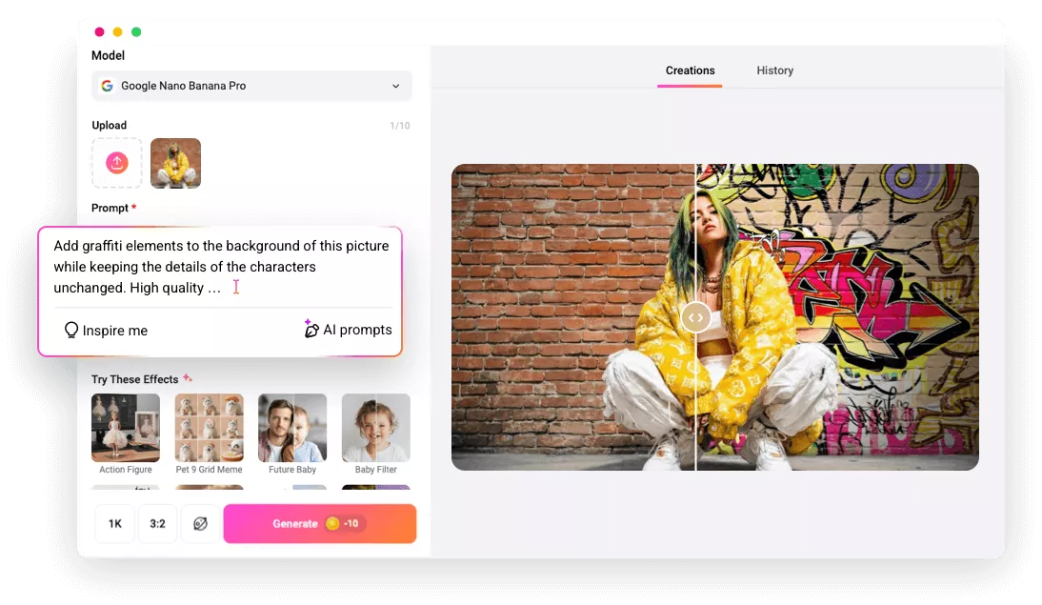The height and width of the screenshot is (605, 1042).
Task: Select the visibility globe icon beside Generate
Action: (201, 523)
